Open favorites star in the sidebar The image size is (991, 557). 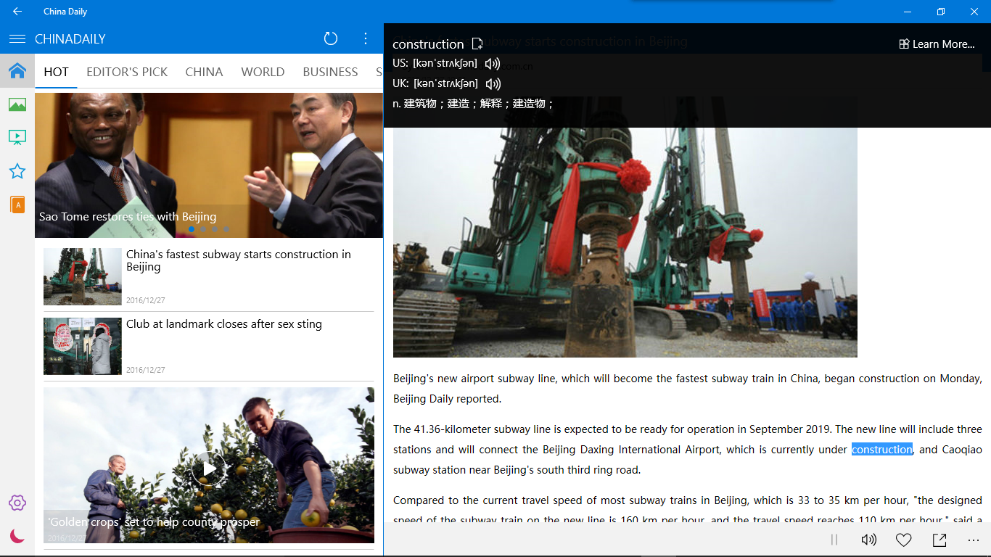17,171
